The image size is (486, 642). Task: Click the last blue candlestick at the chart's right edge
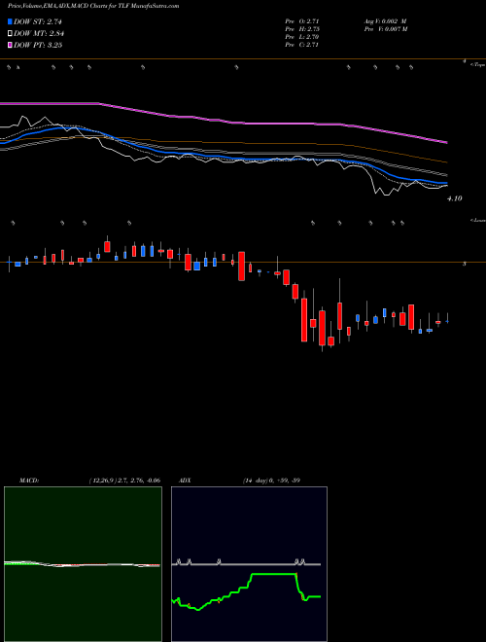coord(447,322)
